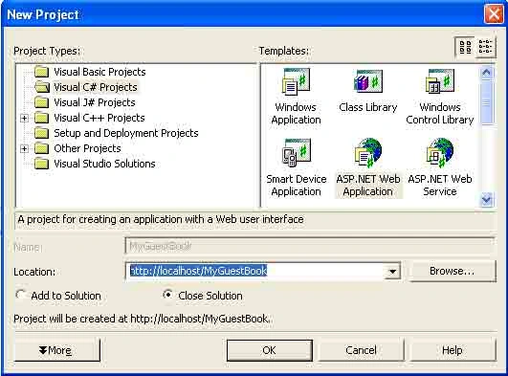Click the templates scrollbar down arrow
508x376 pixels.
coord(487,199)
